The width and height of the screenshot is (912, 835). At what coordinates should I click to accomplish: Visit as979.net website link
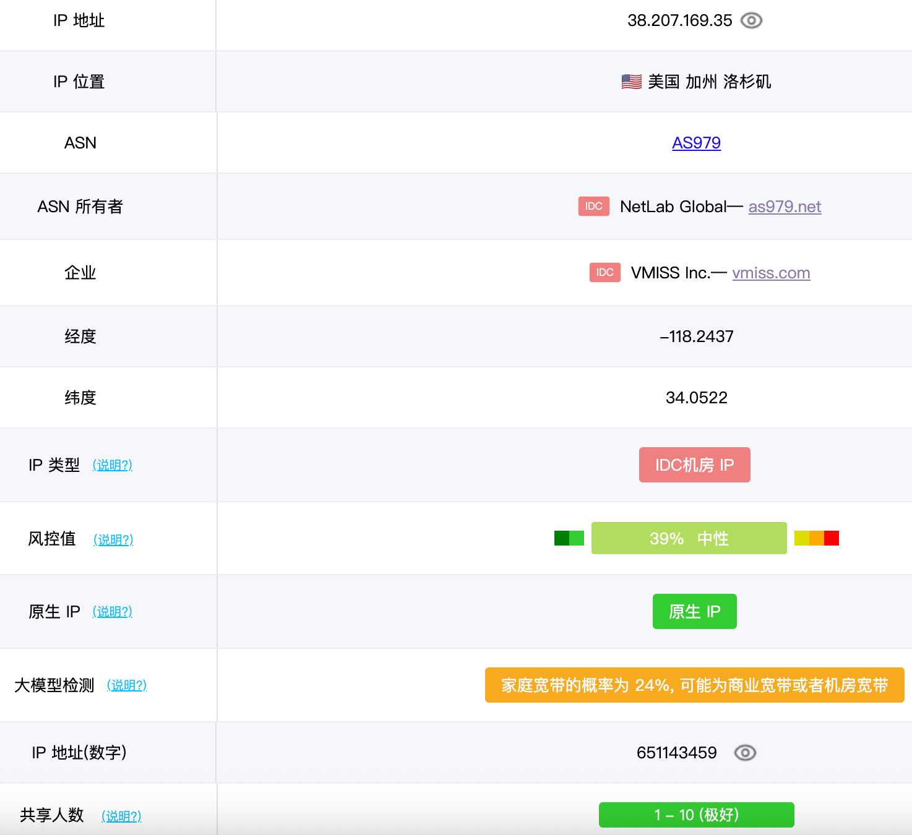785,207
